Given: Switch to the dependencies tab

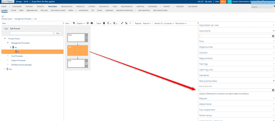Looking at the screenshot, I should pyautogui.click(x=32, y=10).
